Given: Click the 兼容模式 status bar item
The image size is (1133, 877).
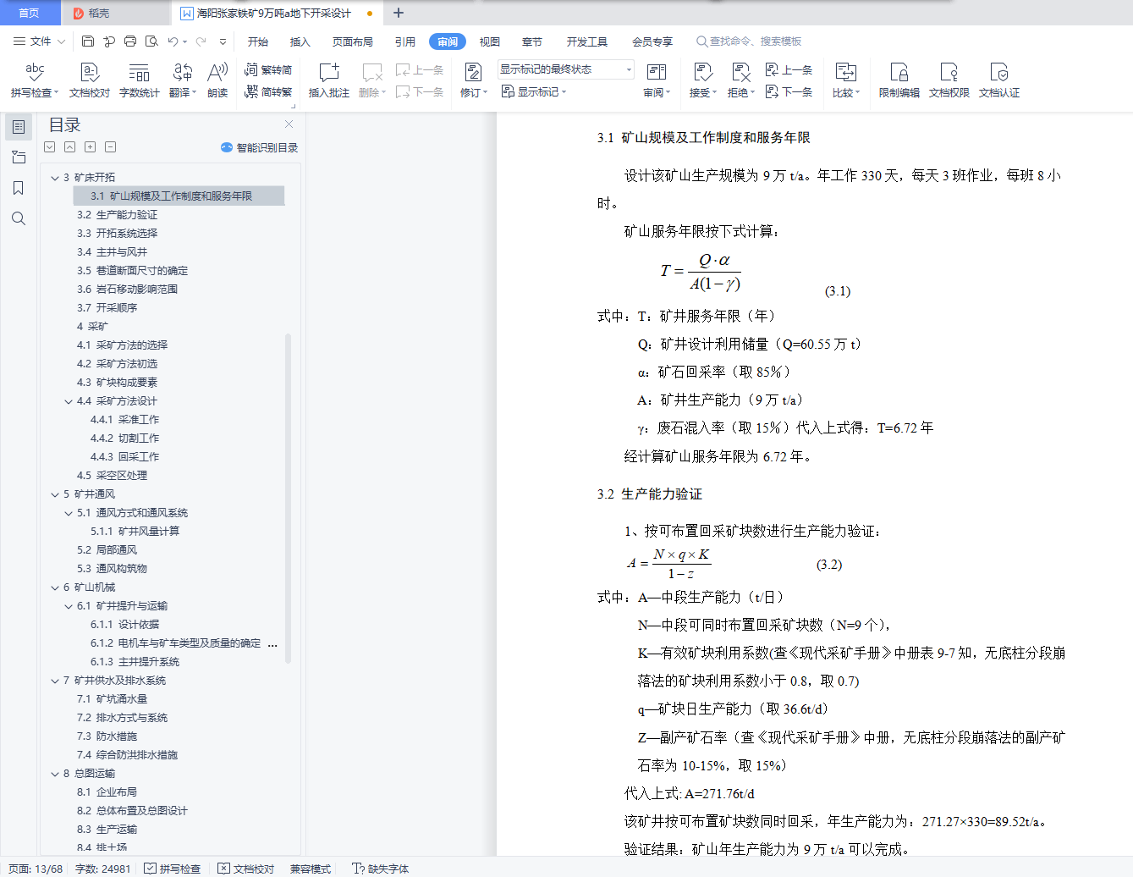Looking at the screenshot, I should click(311, 869).
